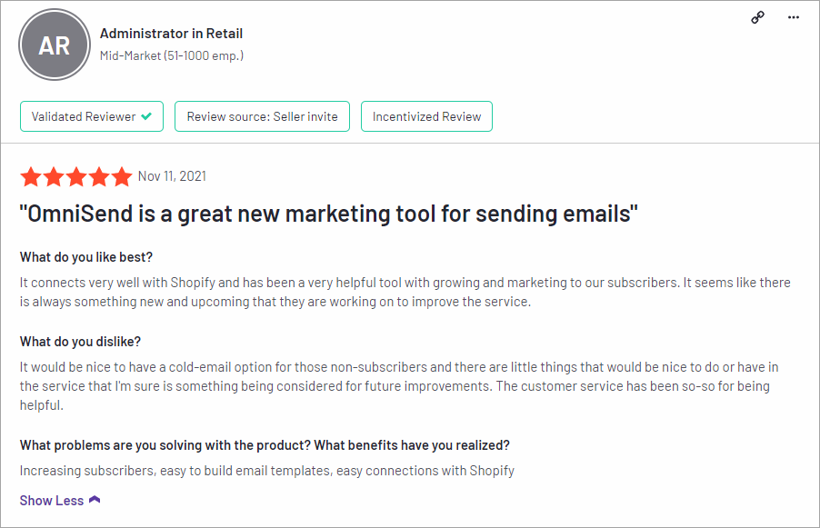Click the third rating star
This screenshot has height=528, width=820.
[x=76, y=176]
